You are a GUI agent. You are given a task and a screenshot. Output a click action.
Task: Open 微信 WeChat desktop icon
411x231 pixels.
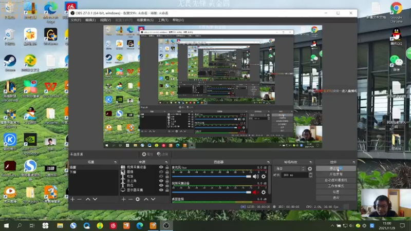[x=396, y=63]
